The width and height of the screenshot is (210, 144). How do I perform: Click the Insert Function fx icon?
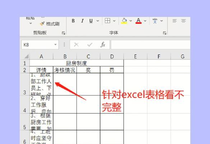click(x=103, y=45)
